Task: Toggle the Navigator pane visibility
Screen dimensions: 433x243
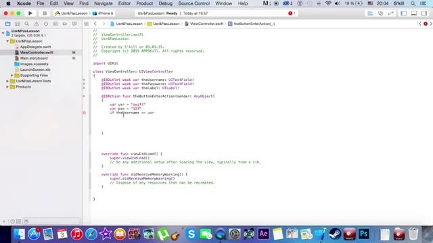Action: [403, 13]
